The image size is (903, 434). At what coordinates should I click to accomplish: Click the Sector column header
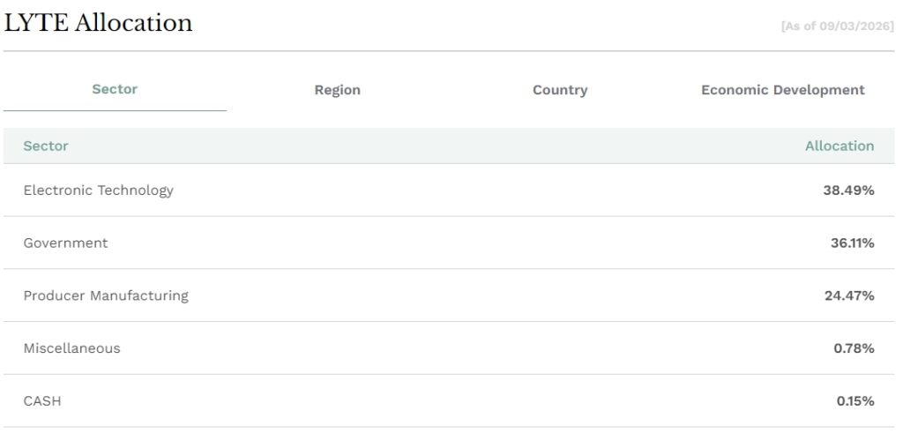pos(46,146)
